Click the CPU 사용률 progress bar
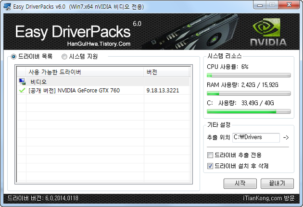Viewport: 303px width, 207px height. point(249,75)
